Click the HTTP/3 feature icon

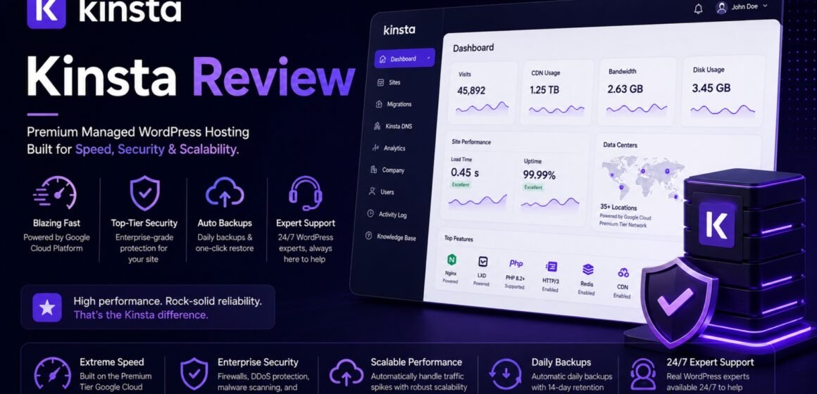click(551, 267)
